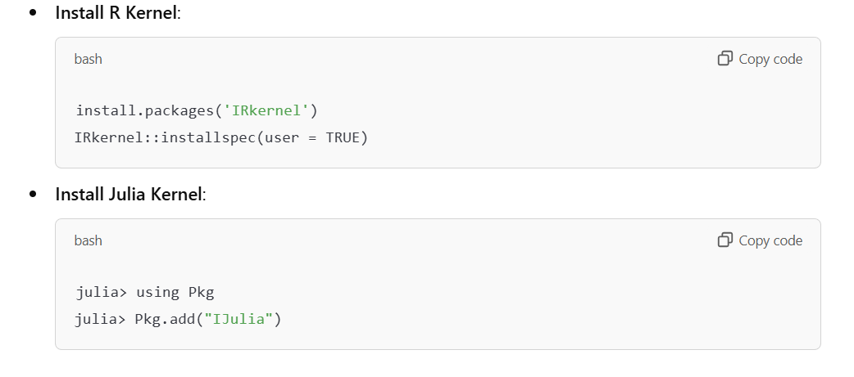
Task: Click the 'Copy code' text in the R block
Action: (770, 59)
